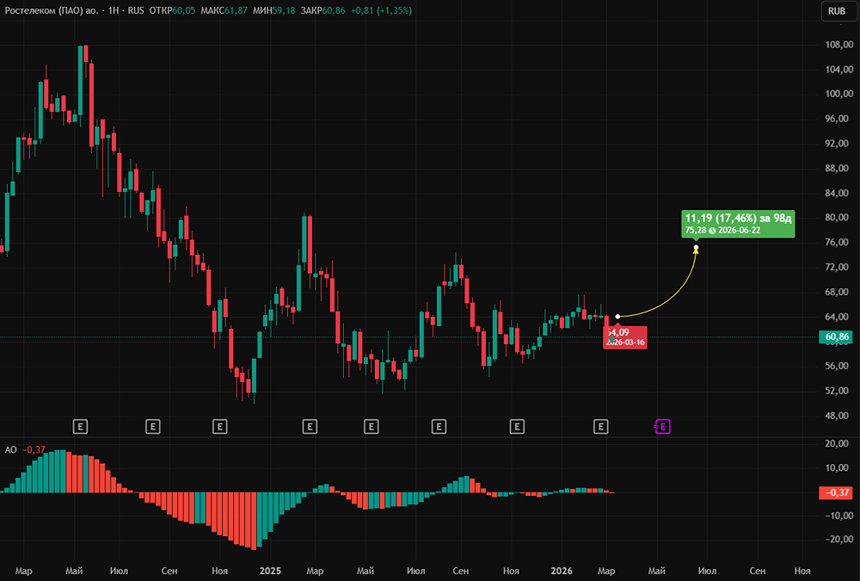Image resolution: width=860 pixels, height=581 pixels.
Task: Select the green forecast label 11,19 (17,46%) за 98д
Action: (x=738, y=224)
